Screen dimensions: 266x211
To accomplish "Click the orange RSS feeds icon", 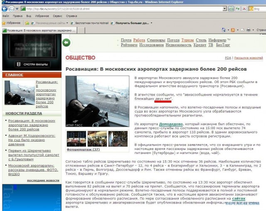I will 233,30.
